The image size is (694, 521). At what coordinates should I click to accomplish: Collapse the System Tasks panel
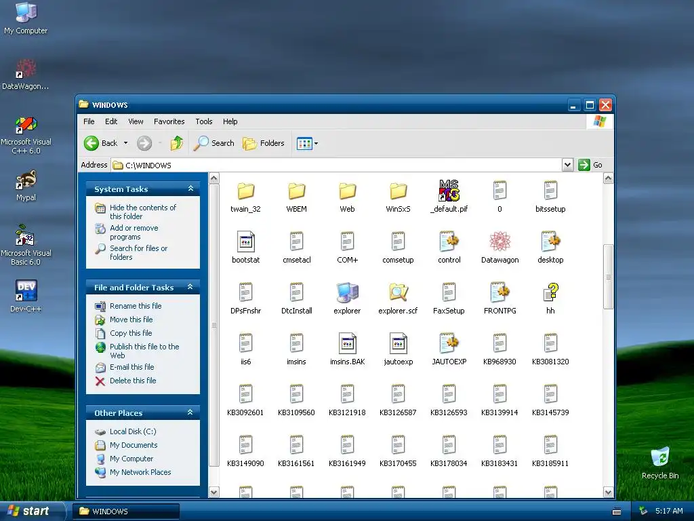click(190, 189)
